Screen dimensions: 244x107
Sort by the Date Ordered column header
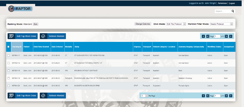(x=58, y=47)
